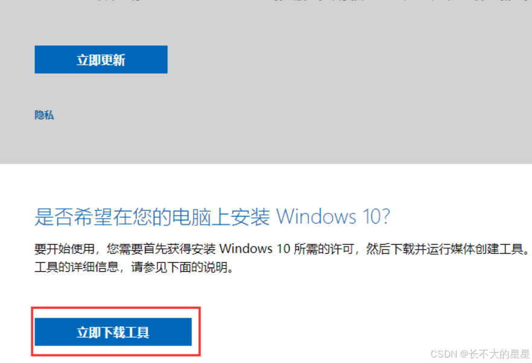532x363 pixels.
Task: Open the 隐私 privacy link
Action: [44, 115]
